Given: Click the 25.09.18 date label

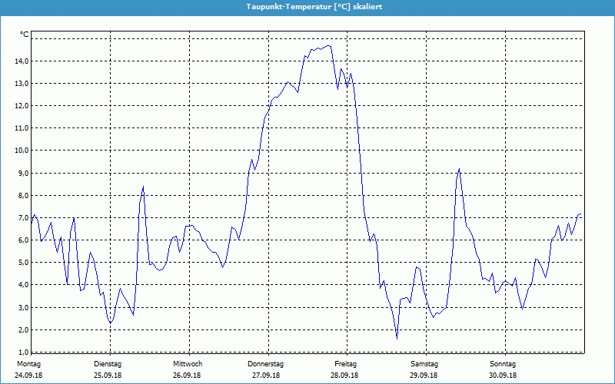Looking at the screenshot, I should pos(108,376).
